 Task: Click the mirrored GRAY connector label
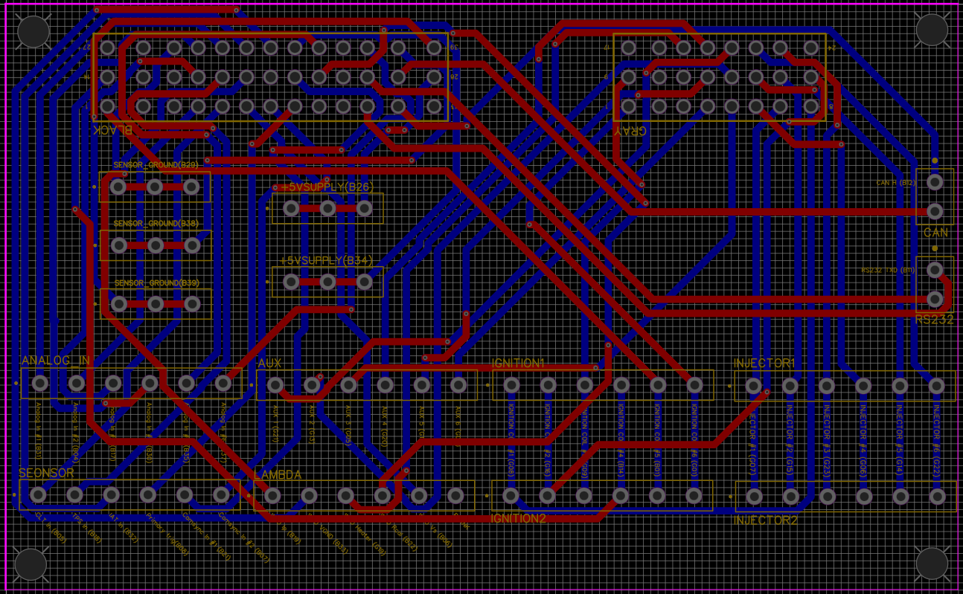pyautogui.click(x=630, y=129)
